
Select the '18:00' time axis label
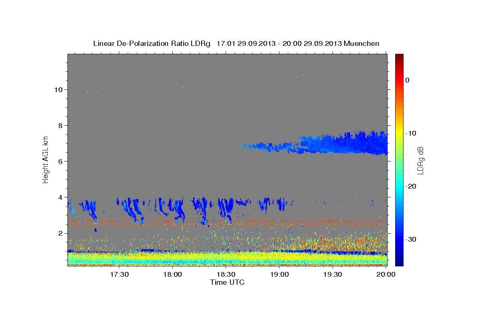(x=173, y=274)
